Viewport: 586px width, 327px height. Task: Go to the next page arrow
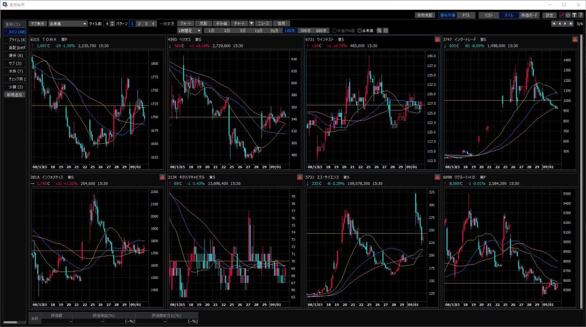tap(565, 24)
